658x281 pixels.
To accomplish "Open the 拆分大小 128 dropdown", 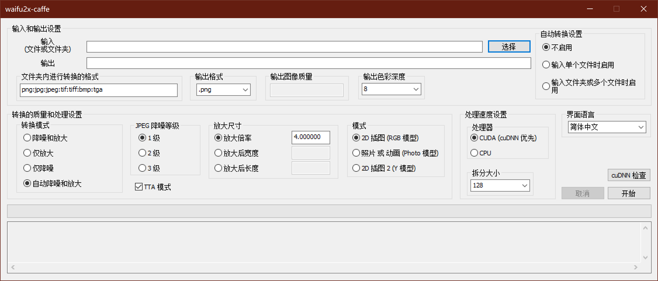I will pos(500,185).
